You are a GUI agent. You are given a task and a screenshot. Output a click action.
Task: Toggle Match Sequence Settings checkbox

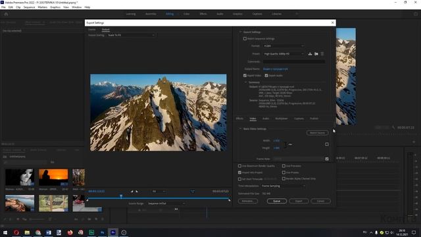pyautogui.click(x=245, y=39)
